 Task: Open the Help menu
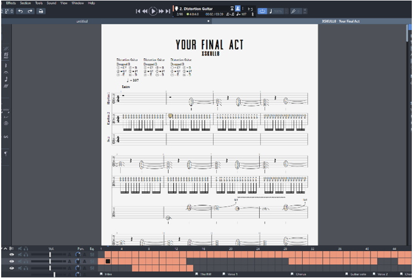(92, 3)
